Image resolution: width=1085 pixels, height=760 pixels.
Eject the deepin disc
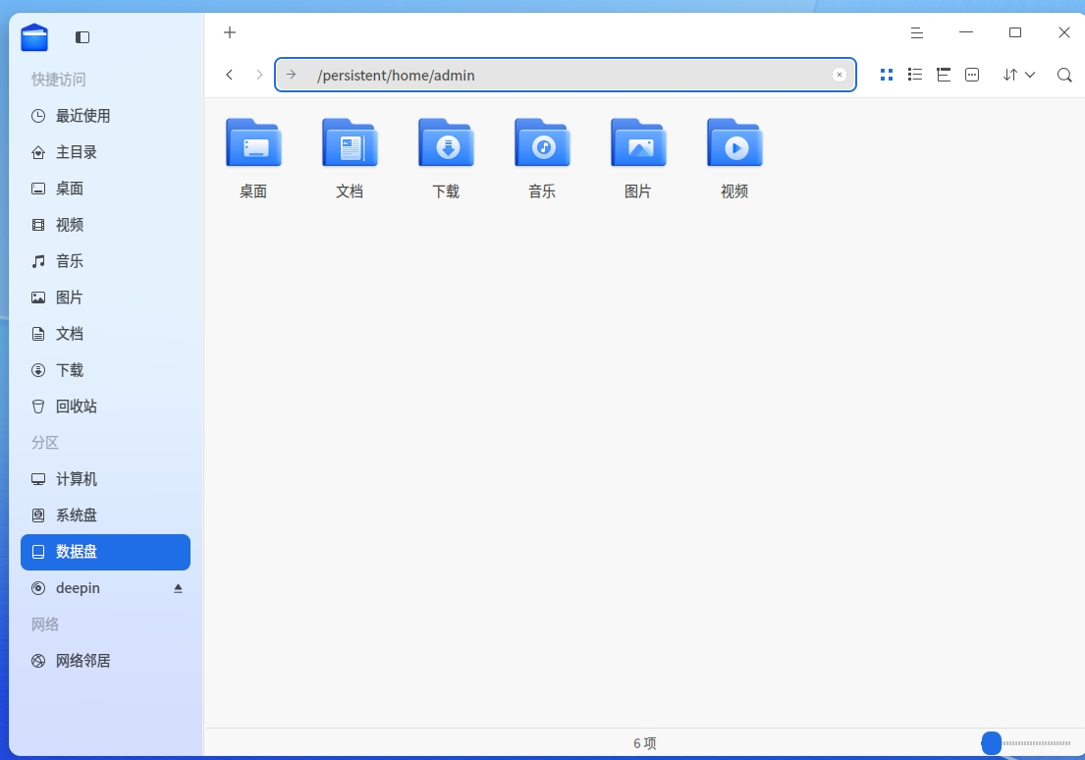coord(178,588)
